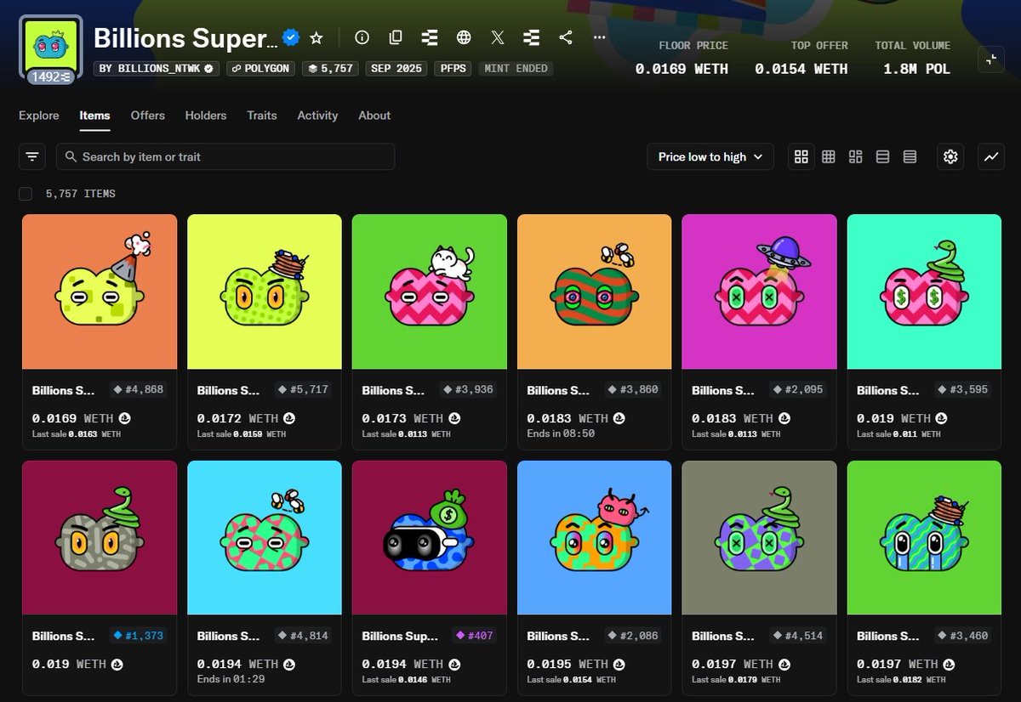The width and height of the screenshot is (1021, 702).
Task: Toggle the select all items checkbox
Action: [26, 194]
